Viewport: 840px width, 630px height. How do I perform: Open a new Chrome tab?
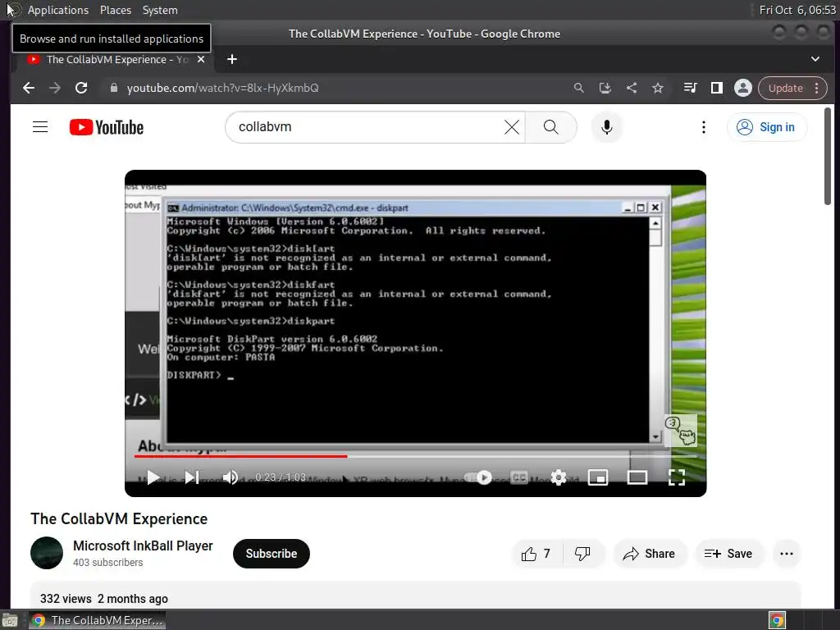click(232, 59)
